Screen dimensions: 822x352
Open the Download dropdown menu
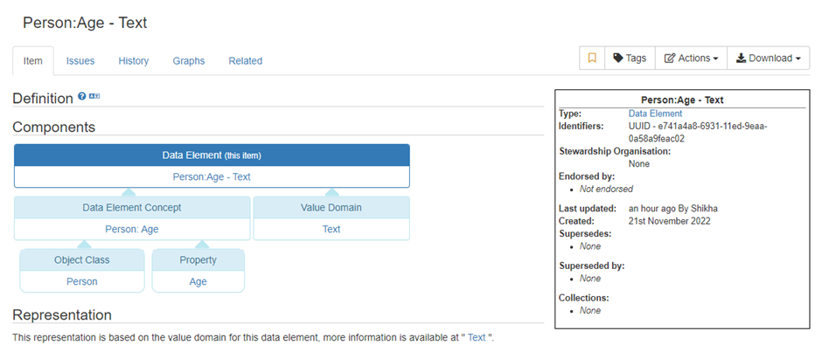pyautogui.click(x=768, y=59)
